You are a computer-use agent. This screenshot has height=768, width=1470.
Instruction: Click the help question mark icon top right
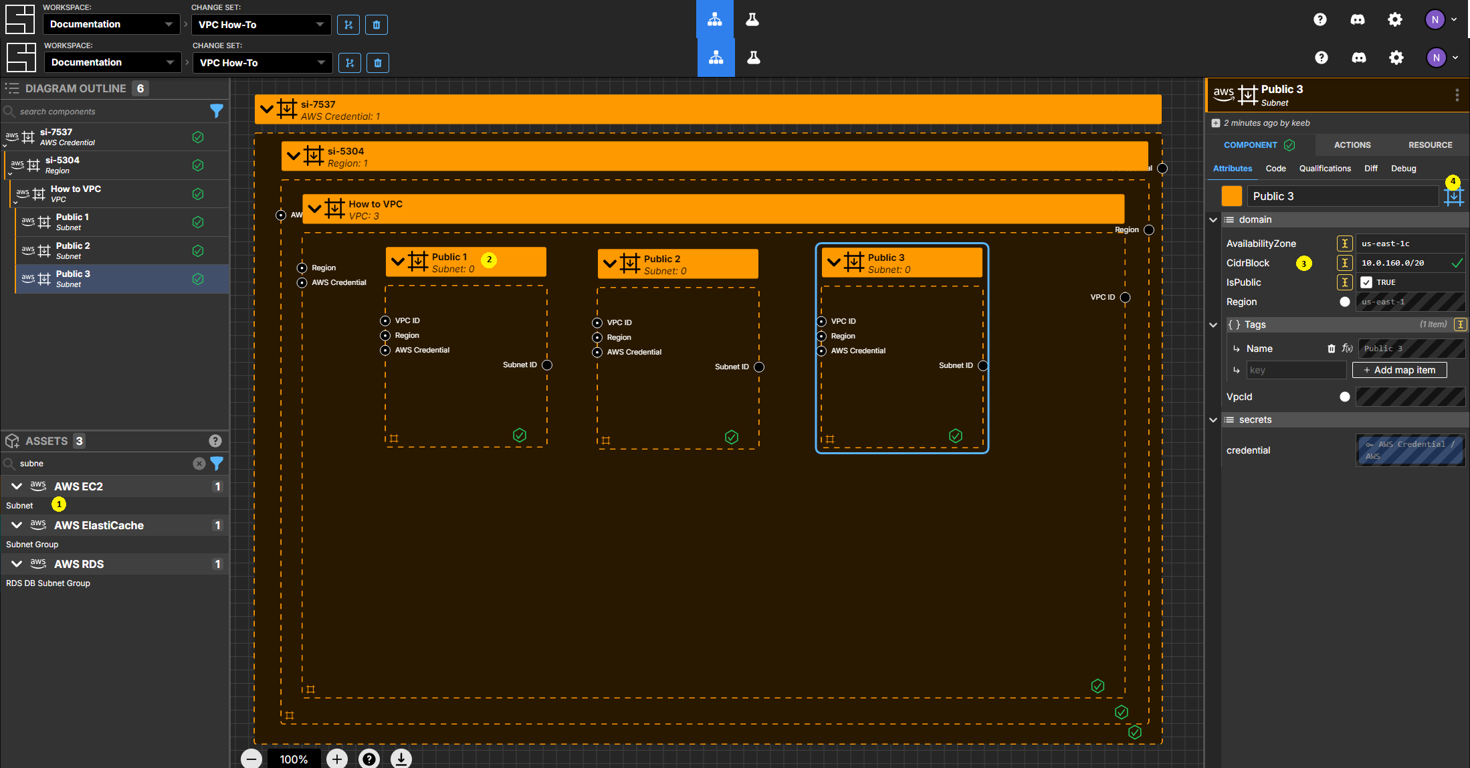(1320, 19)
